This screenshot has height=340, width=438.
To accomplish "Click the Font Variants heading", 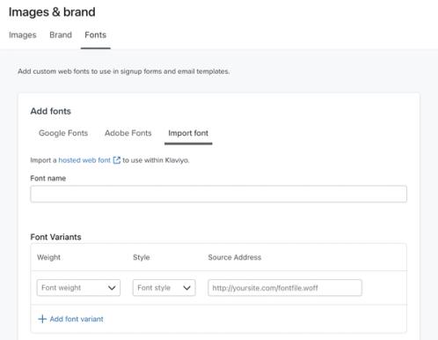I will (55, 237).
